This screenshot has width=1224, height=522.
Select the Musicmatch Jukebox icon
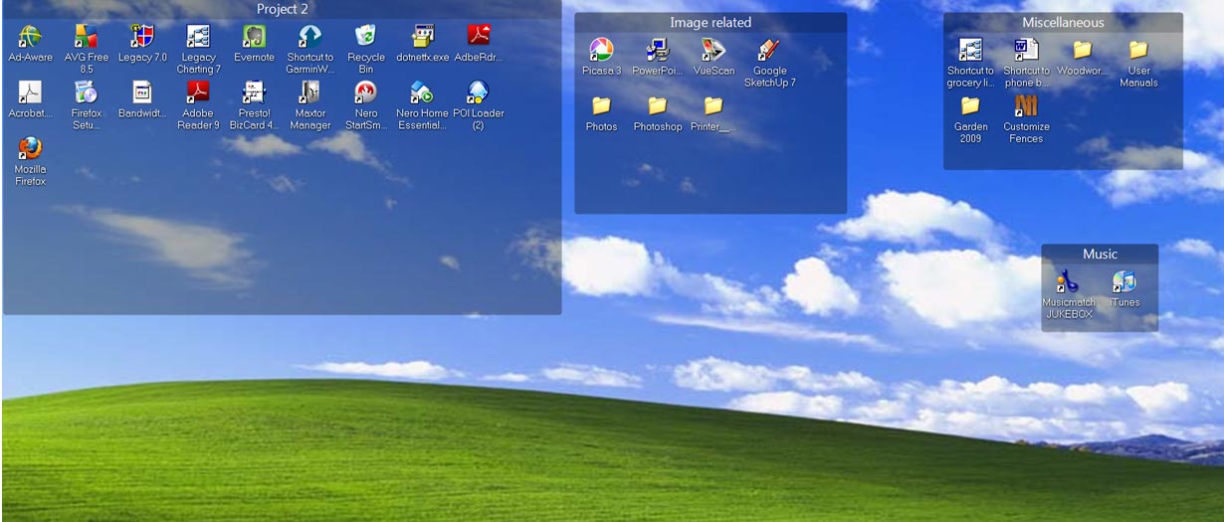pyautogui.click(x=1068, y=282)
